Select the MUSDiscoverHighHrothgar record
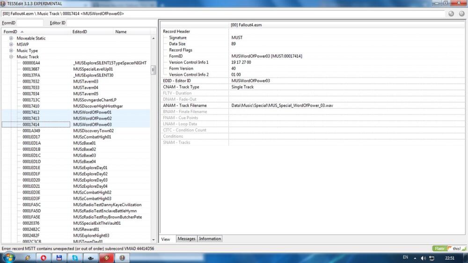Image resolution: width=468 pixels, height=263 pixels. [x=98, y=106]
